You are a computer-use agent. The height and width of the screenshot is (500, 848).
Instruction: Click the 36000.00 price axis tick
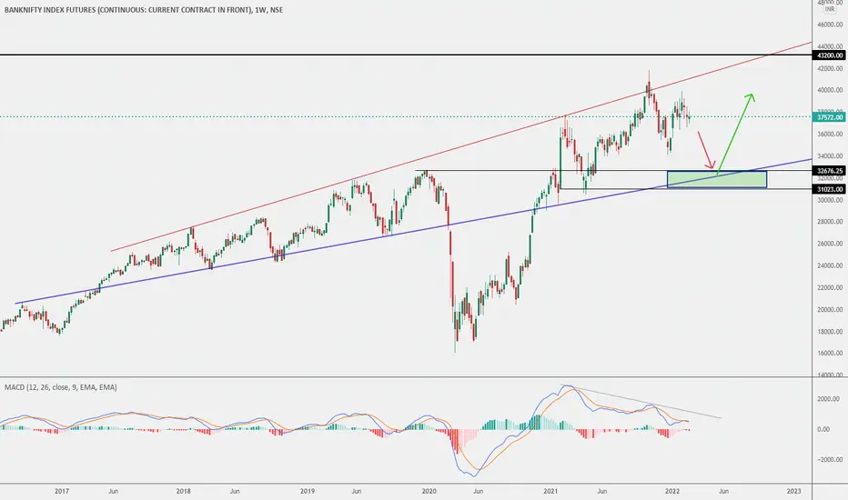click(x=830, y=134)
